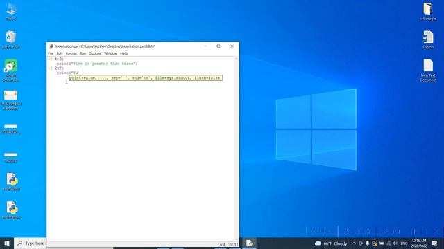
Task: Click the network icon in system tray
Action: [x=388, y=243]
